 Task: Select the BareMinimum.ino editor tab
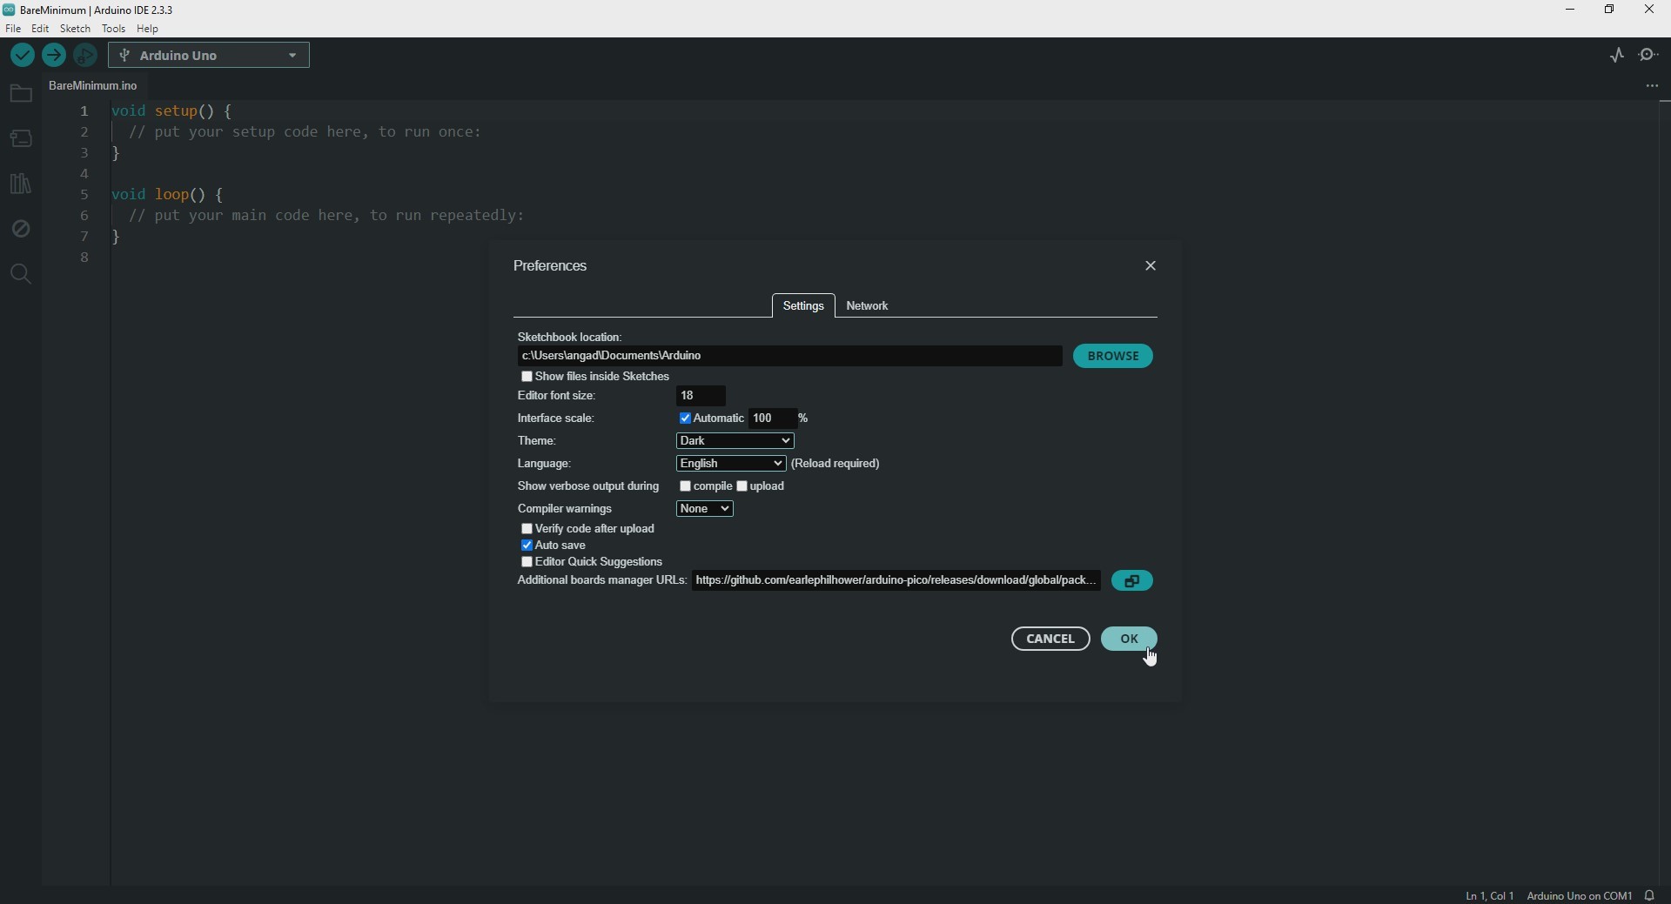pos(94,86)
